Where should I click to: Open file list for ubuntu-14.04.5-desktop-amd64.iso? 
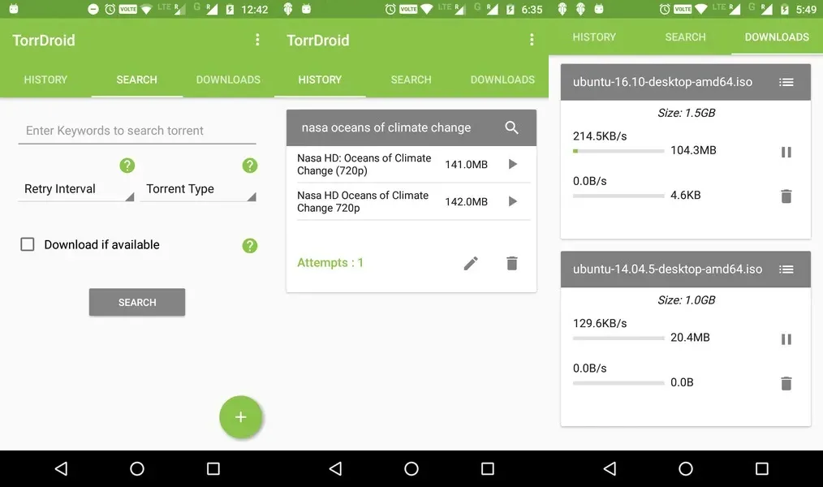[786, 269]
